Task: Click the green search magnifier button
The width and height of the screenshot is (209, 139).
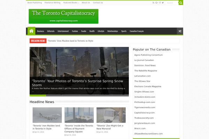Action: coord(181,3)
